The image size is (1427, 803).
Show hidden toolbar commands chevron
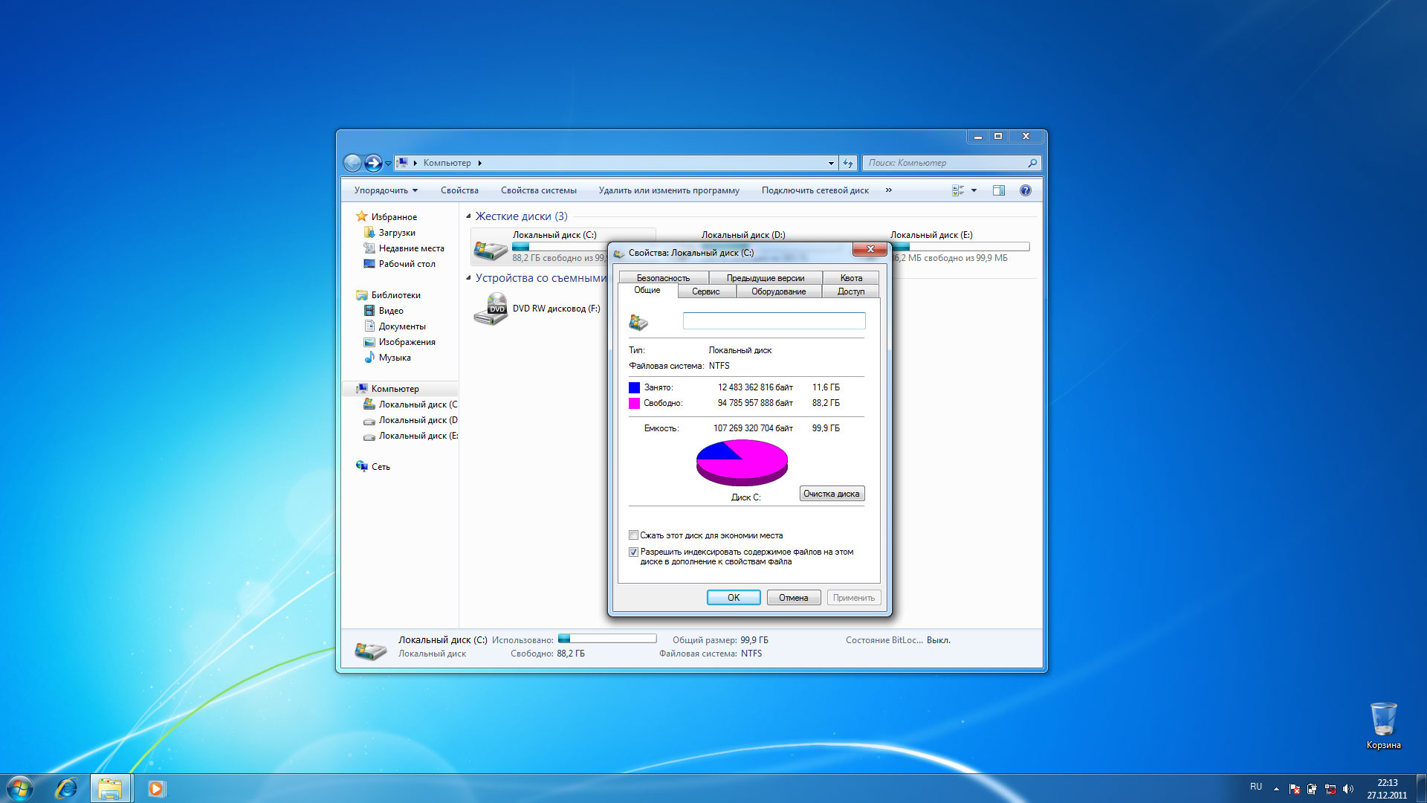(x=888, y=190)
